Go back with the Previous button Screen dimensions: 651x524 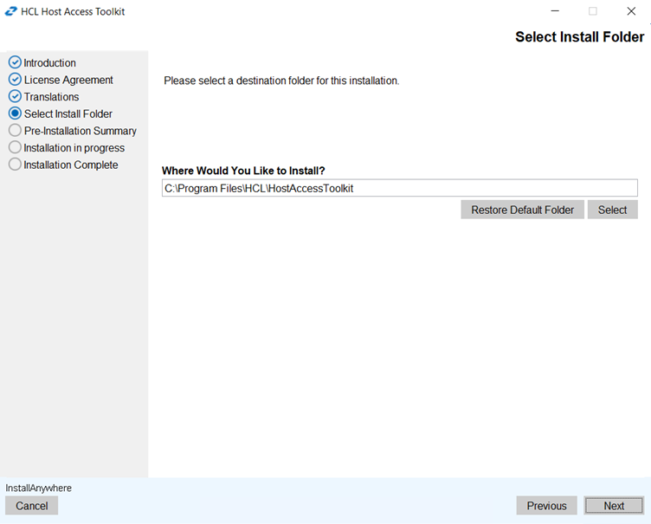pos(546,506)
